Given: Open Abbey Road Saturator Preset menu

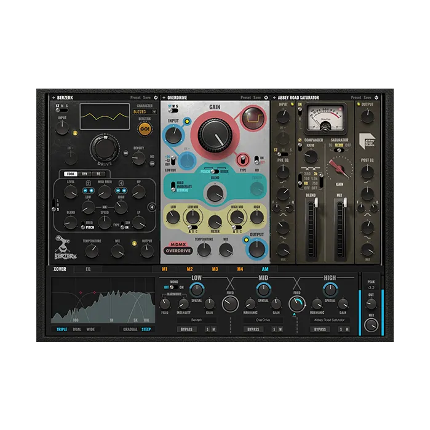Looking at the screenshot, I should click(356, 97).
